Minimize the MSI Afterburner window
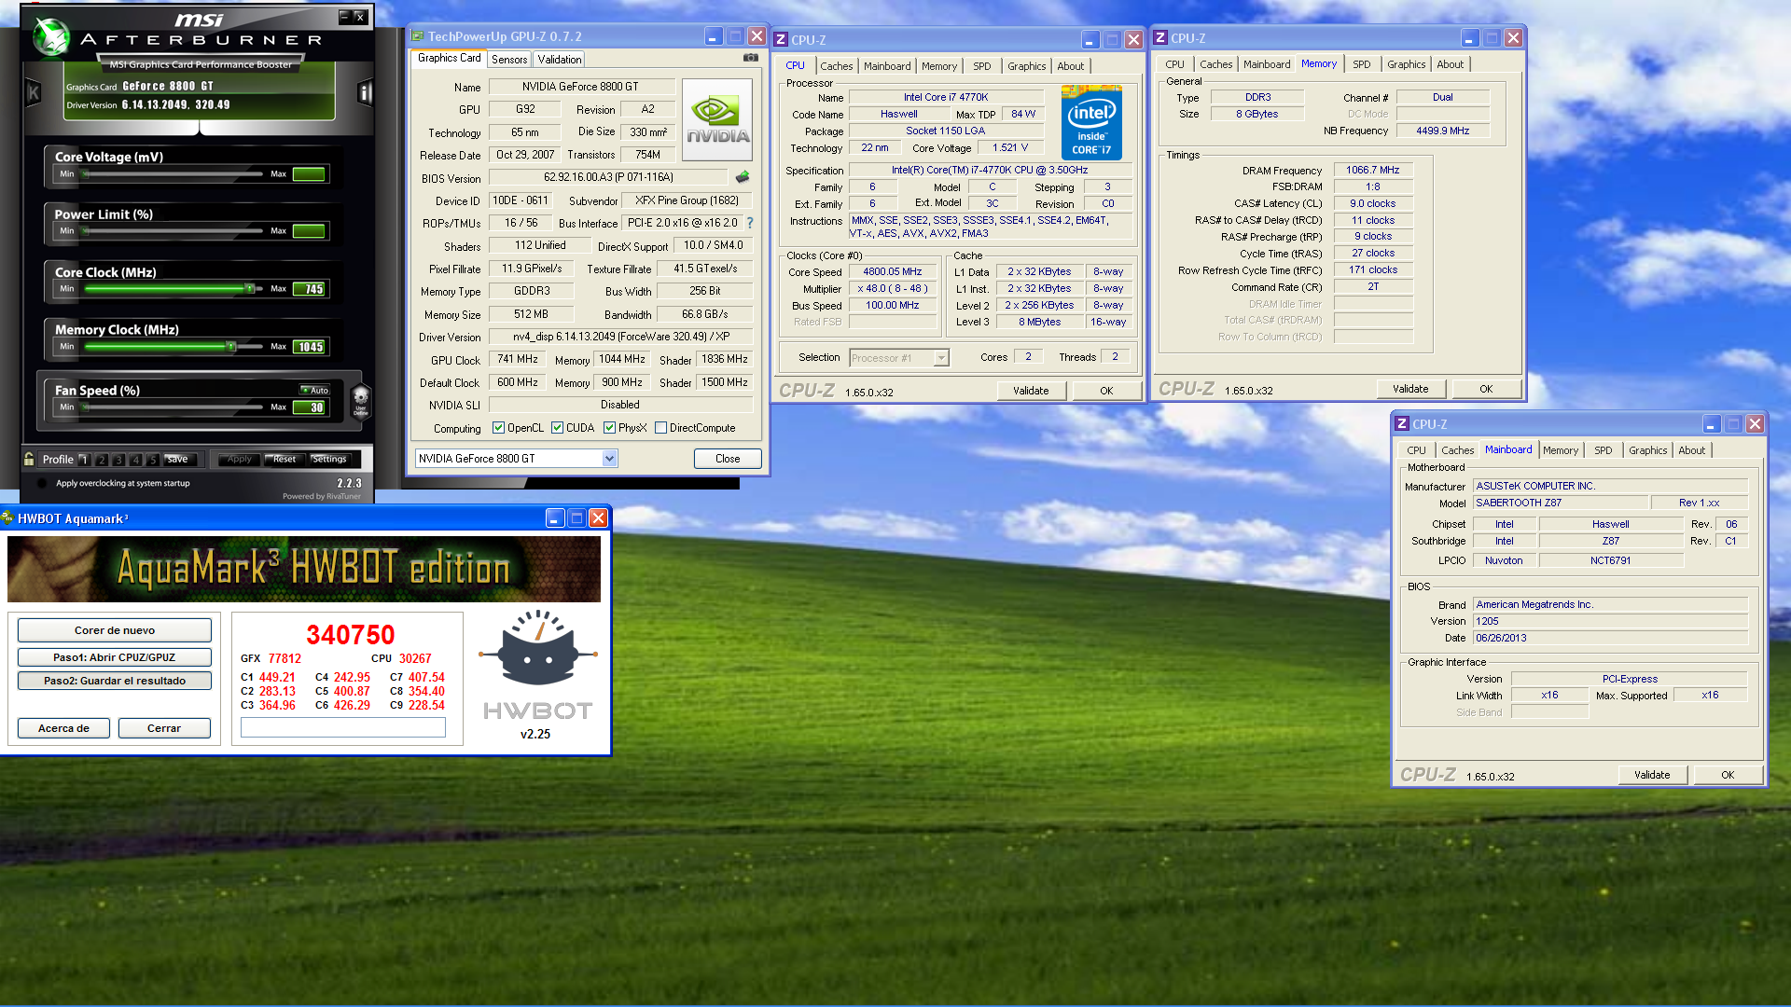Image resolution: width=1791 pixels, height=1007 pixels. coord(344,17)
